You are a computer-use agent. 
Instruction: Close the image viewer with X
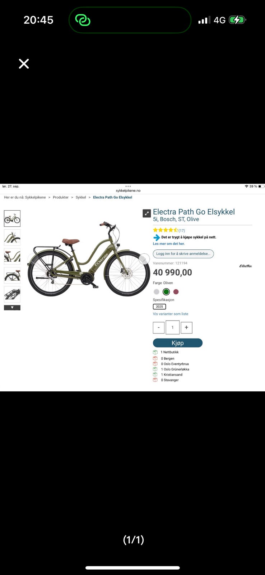24,64
